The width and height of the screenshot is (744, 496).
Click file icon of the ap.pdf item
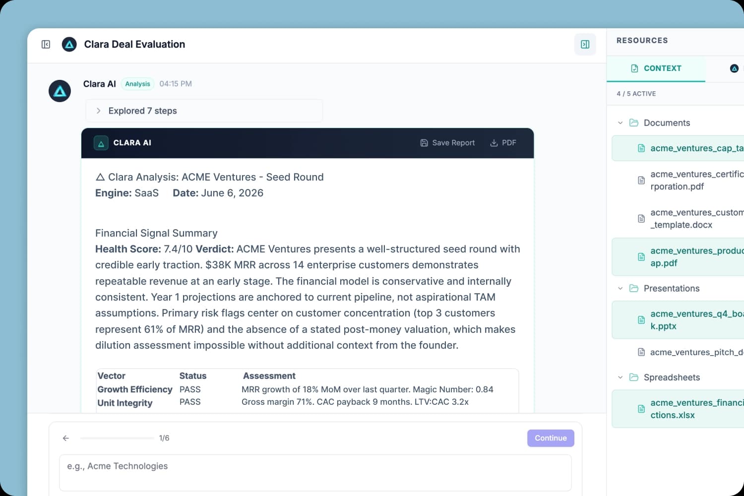pos(641,257)
